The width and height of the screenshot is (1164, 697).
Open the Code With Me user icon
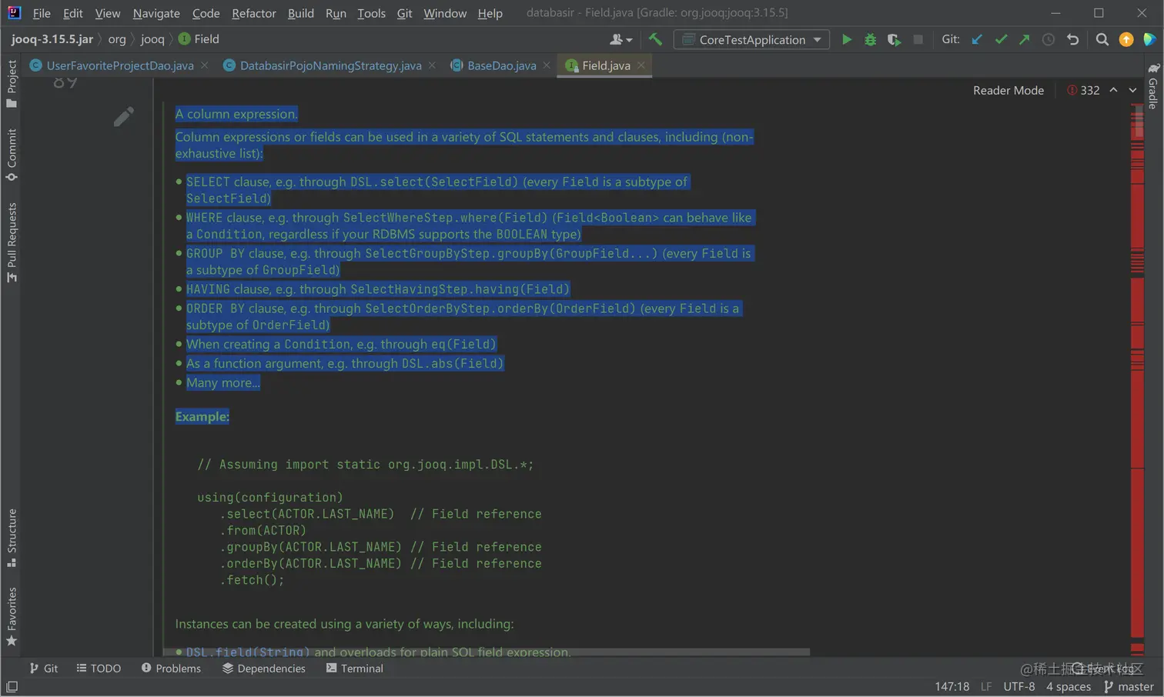620,39
